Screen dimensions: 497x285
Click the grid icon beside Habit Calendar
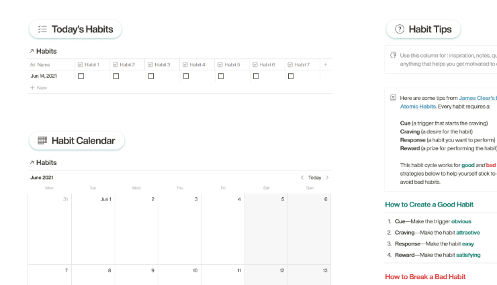[x=42, y=141]
